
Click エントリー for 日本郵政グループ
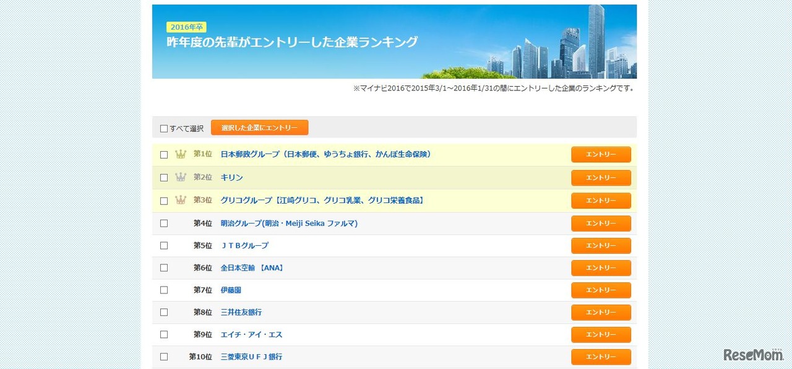pyautogui.click(x=601, y=154)
